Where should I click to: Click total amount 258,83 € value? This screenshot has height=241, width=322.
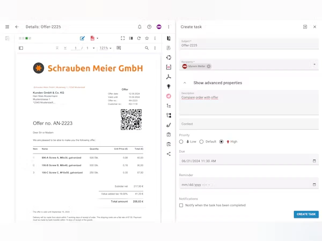tap(138, 201)
